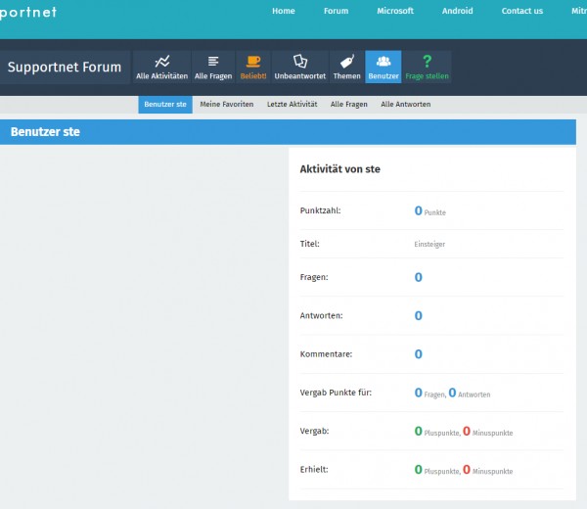Switch to the Benutzer ste tab

click(165, 104)
